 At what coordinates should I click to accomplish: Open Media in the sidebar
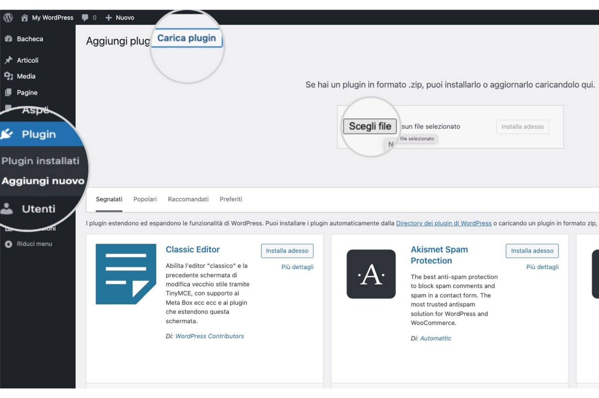(26, 76)
